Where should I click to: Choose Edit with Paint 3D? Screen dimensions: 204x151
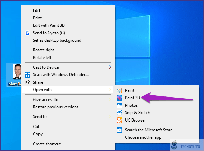coord(68,25)
